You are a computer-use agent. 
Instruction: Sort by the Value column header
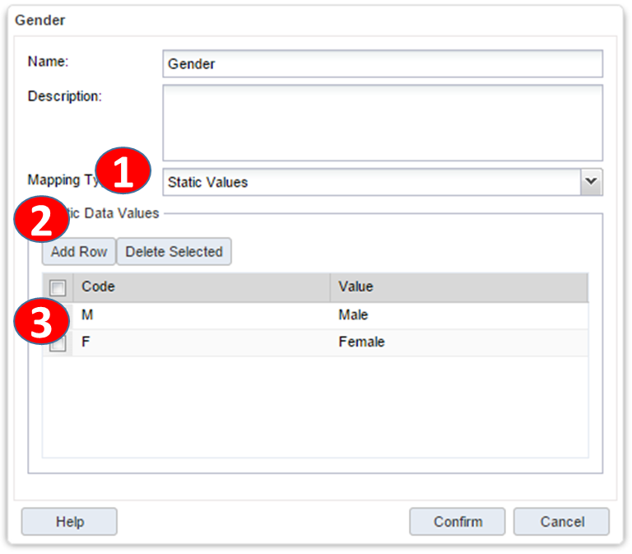pyautogui.click(x=458, y=287)
